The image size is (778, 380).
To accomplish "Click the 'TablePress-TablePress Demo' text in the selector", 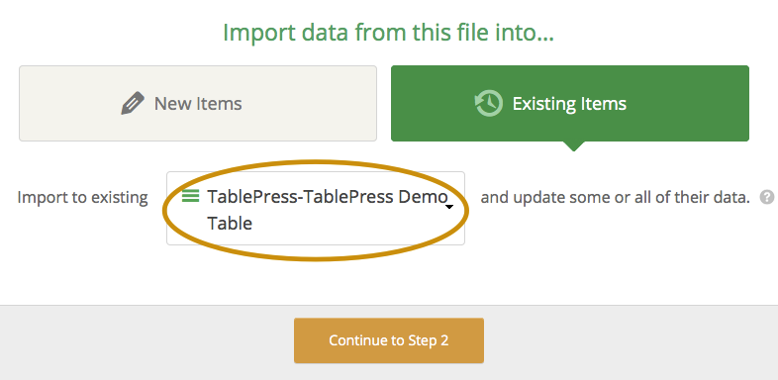I will click(x=327, y=197).
